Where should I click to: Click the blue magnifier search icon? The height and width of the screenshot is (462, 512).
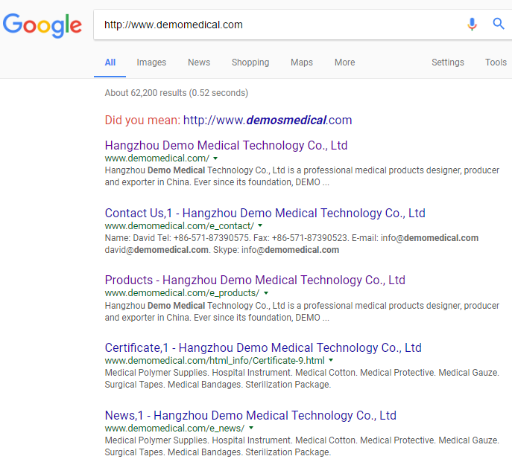pos(499,24)
